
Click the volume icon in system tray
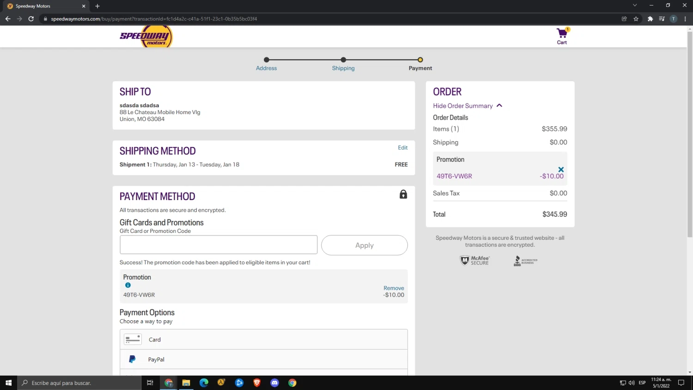[x=632, y=383]
